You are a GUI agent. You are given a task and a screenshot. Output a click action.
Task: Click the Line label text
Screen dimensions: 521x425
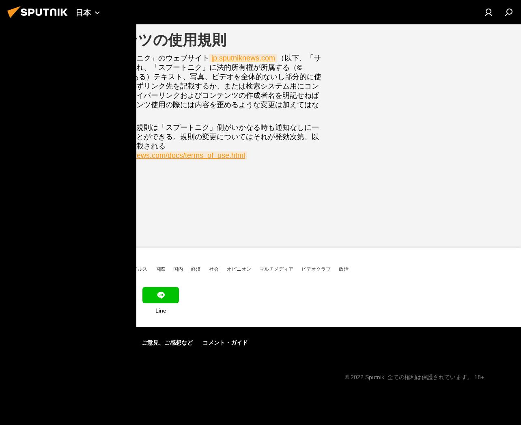click(161, 311)
